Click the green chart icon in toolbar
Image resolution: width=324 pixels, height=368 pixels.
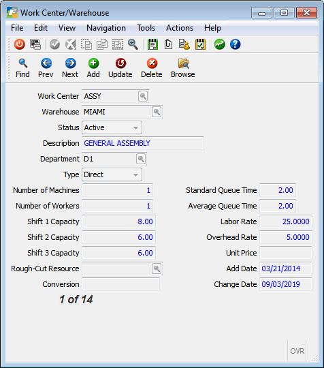pos(219,44)
